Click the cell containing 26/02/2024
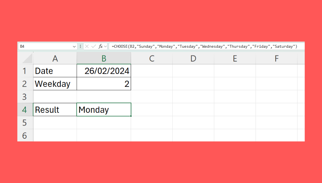The height and width of the screenshot is (183, 322). [104, 71]
